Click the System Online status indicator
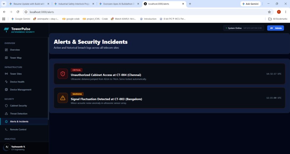This screenshot has width=290, height=154. click(244, 28)
